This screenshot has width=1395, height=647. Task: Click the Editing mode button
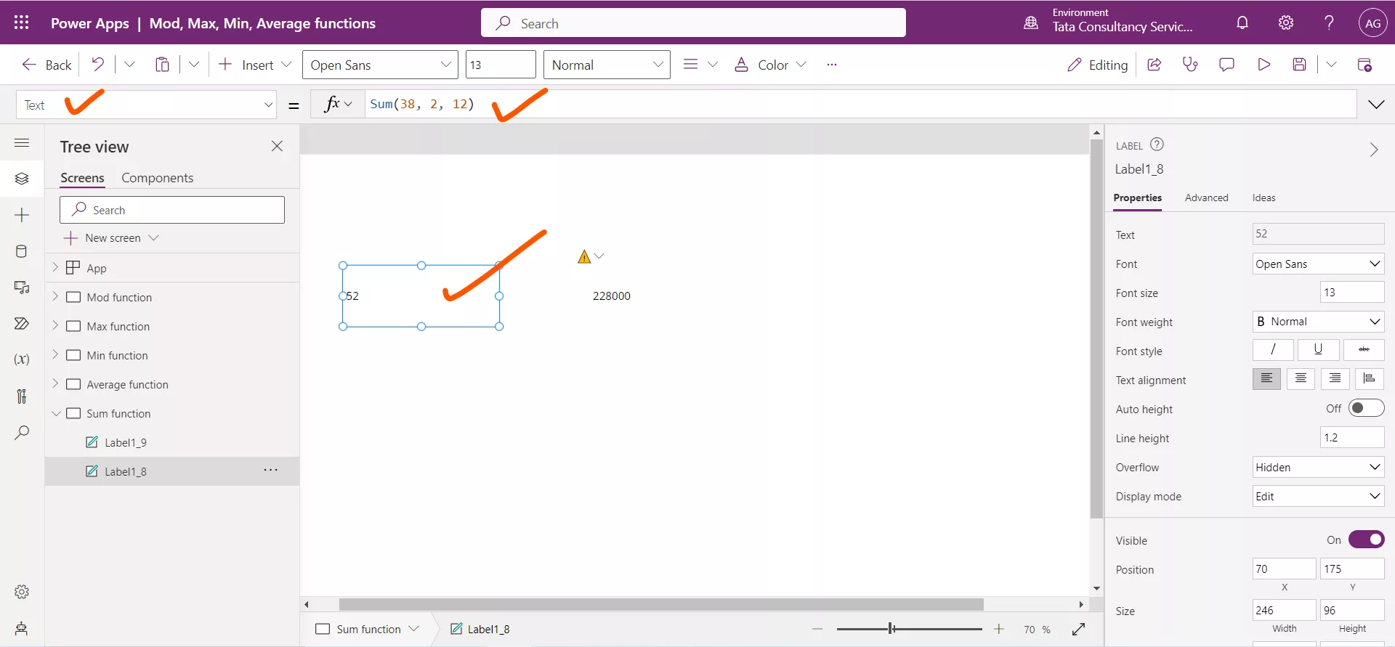[1097, 65]
